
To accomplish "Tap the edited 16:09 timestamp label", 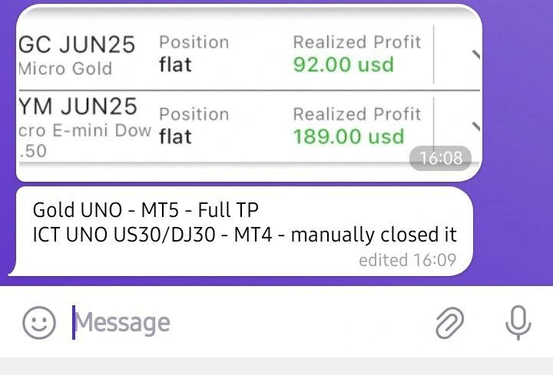I will coord(407,260).
